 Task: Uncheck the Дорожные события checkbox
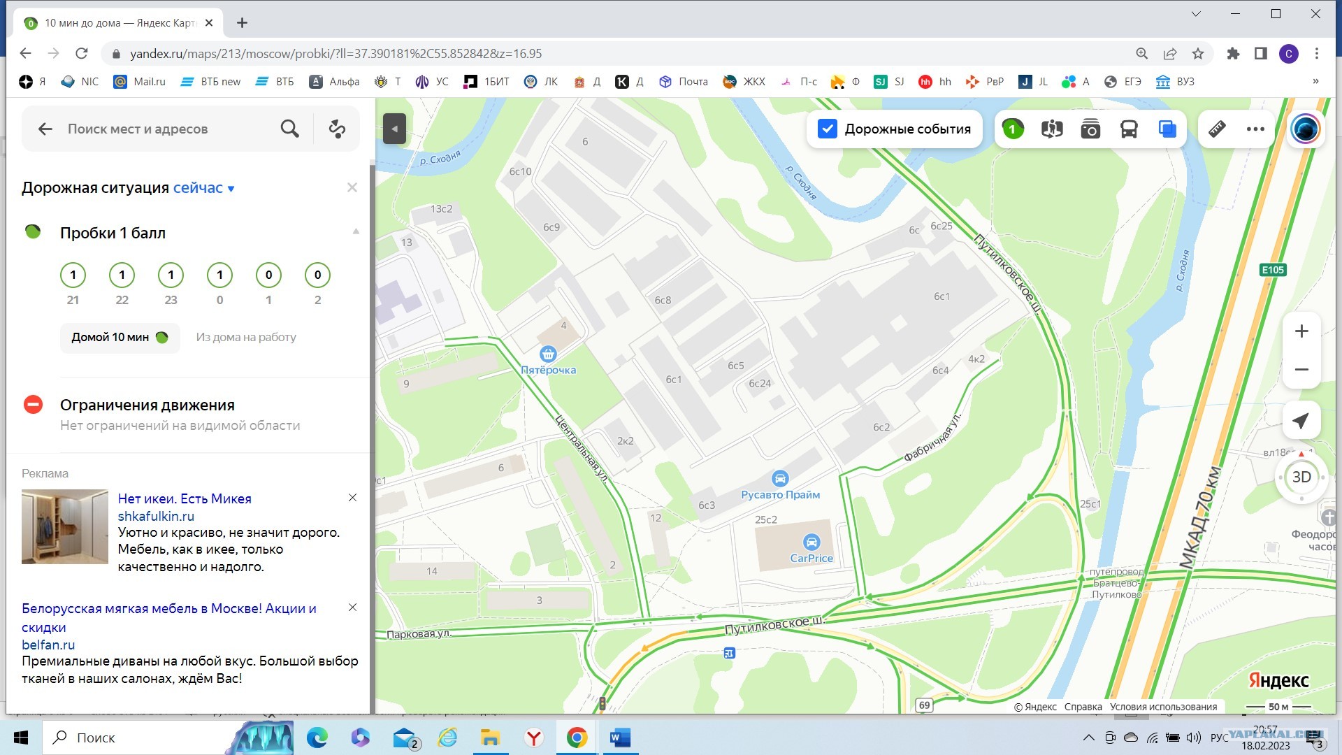(x=827, y=129)
